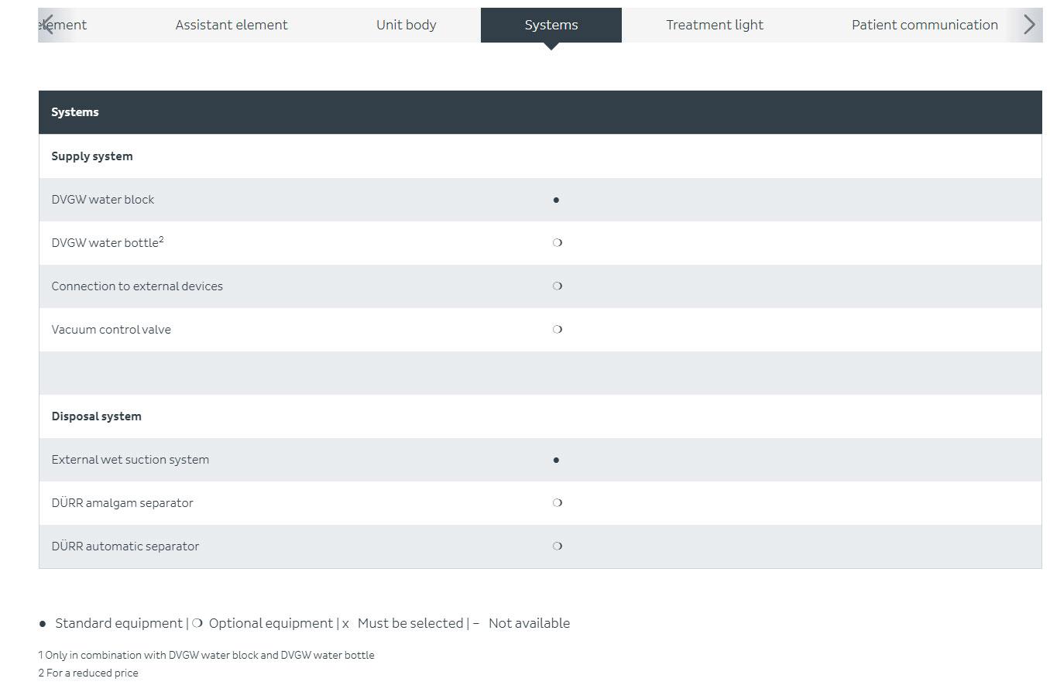Click DÜRR automatic separator label
The image size is (1050, 692).
click(125, 546)
